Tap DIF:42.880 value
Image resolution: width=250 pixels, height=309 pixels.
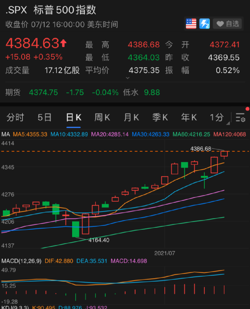click(x=59, y=261)
